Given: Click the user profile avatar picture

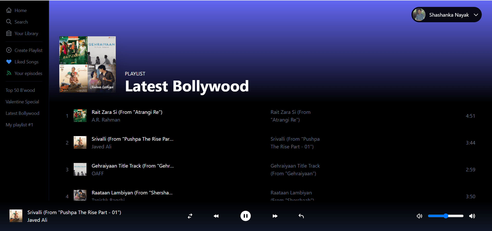Looking at the screenshot, I should (419, 15).
